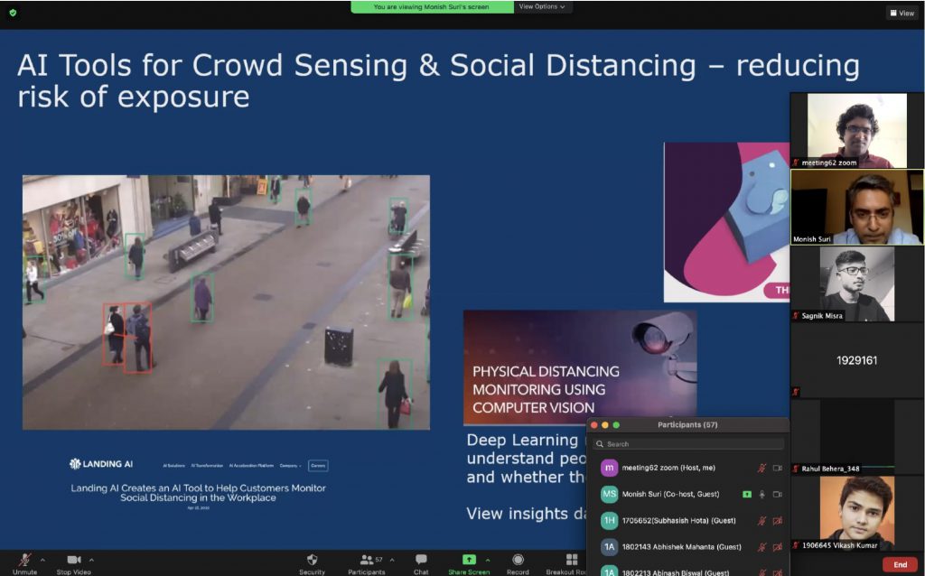
Task: Click the screen share indicator for Monish Suri
Action: pos(747,494)
